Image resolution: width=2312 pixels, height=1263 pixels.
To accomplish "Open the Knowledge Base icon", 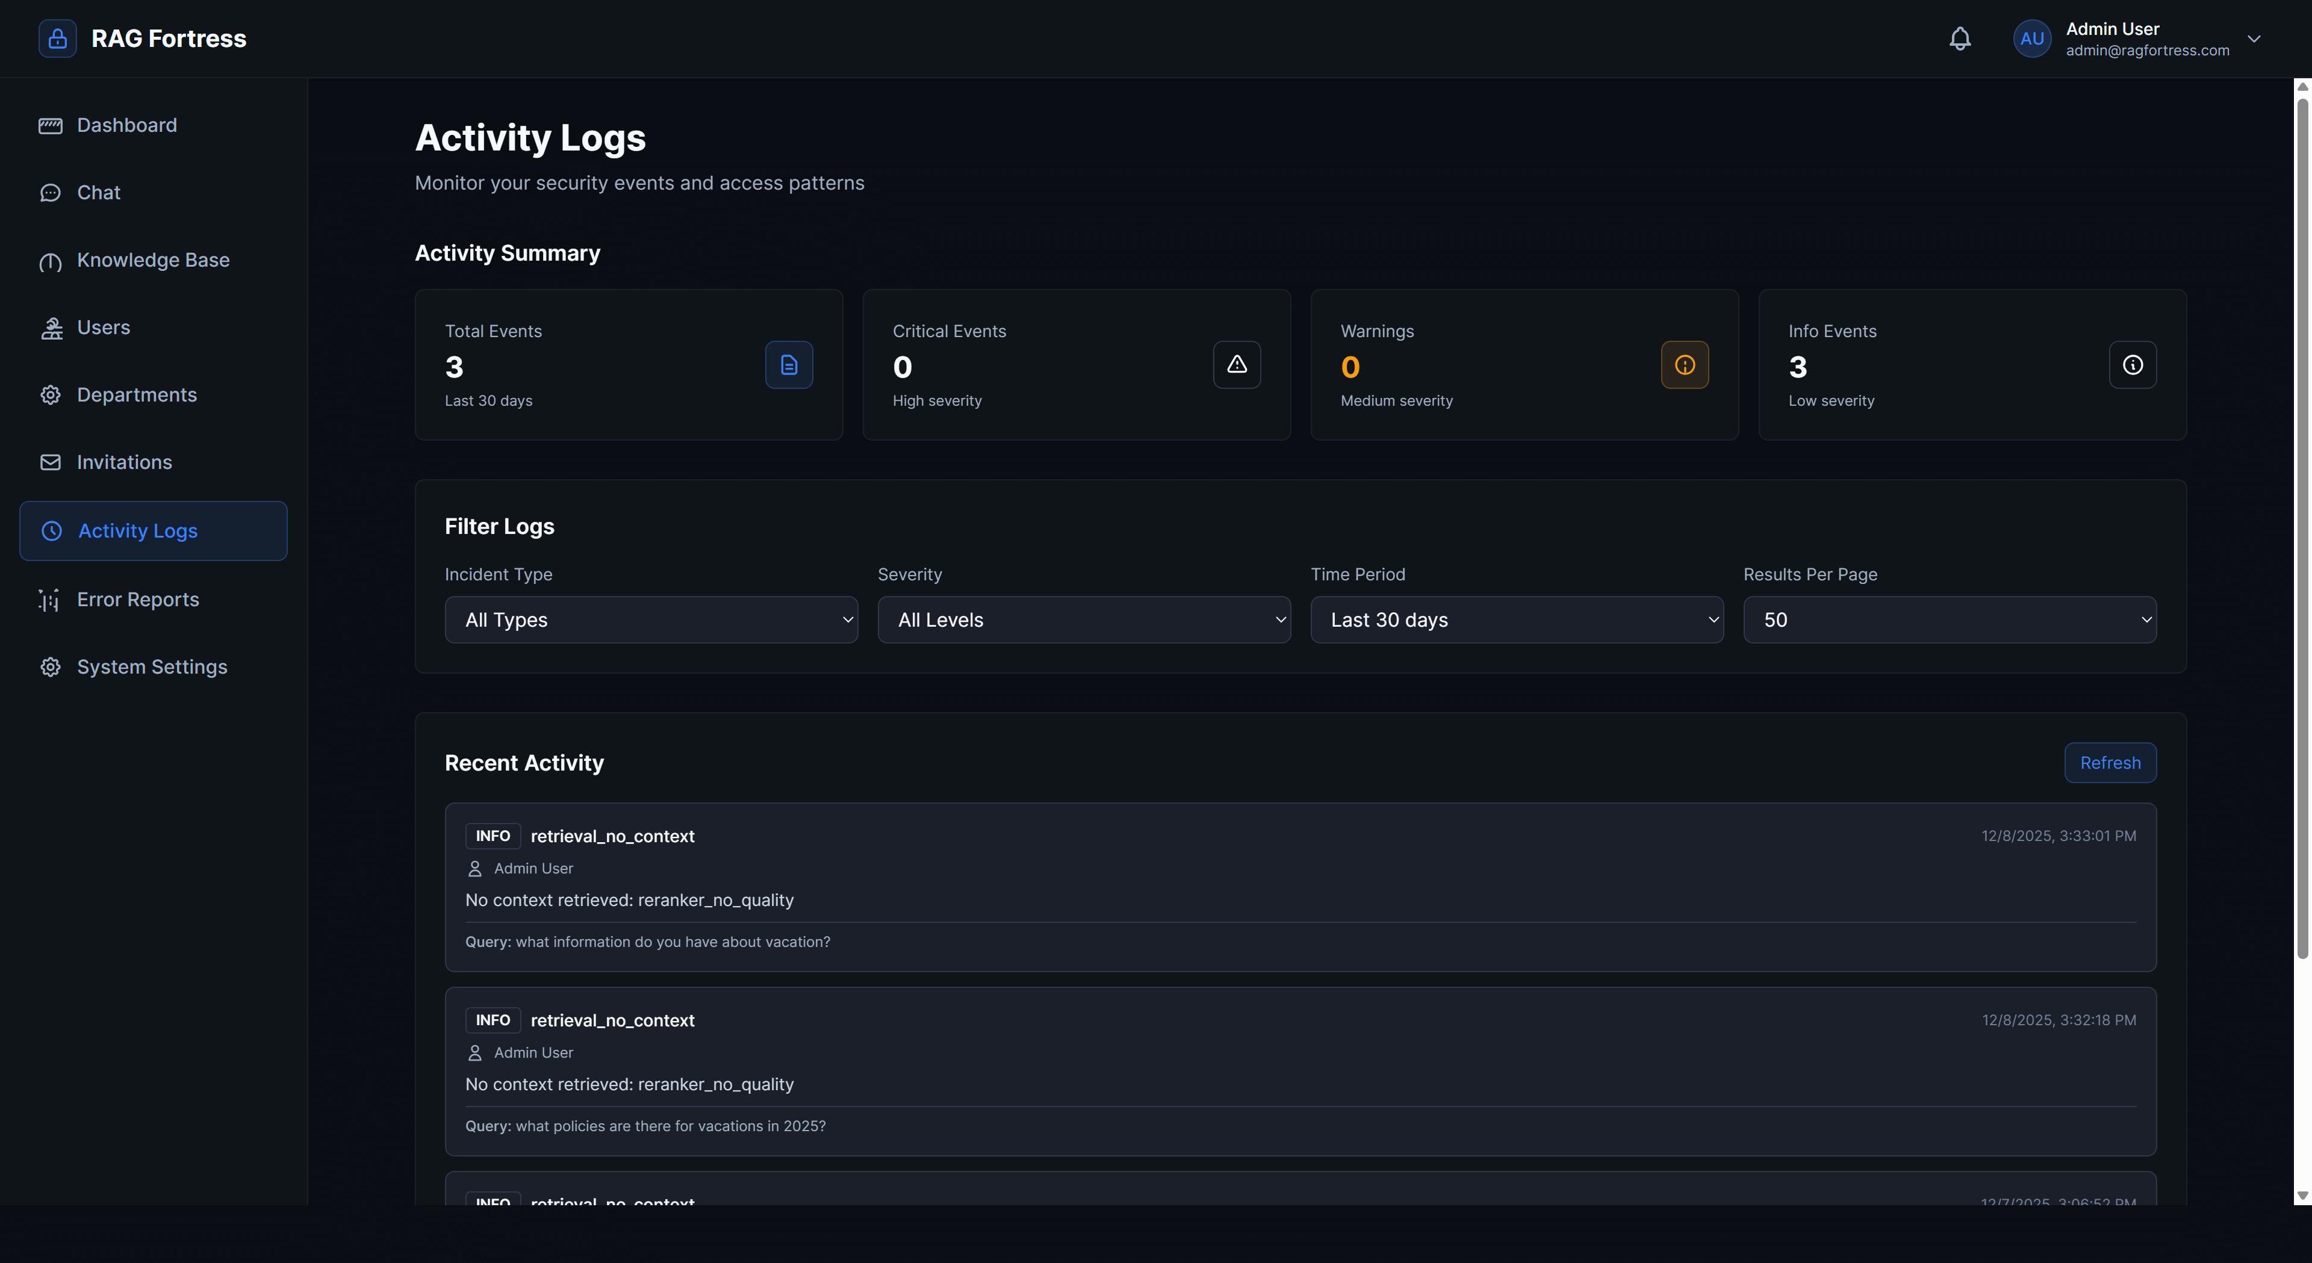I will (50, 260).
